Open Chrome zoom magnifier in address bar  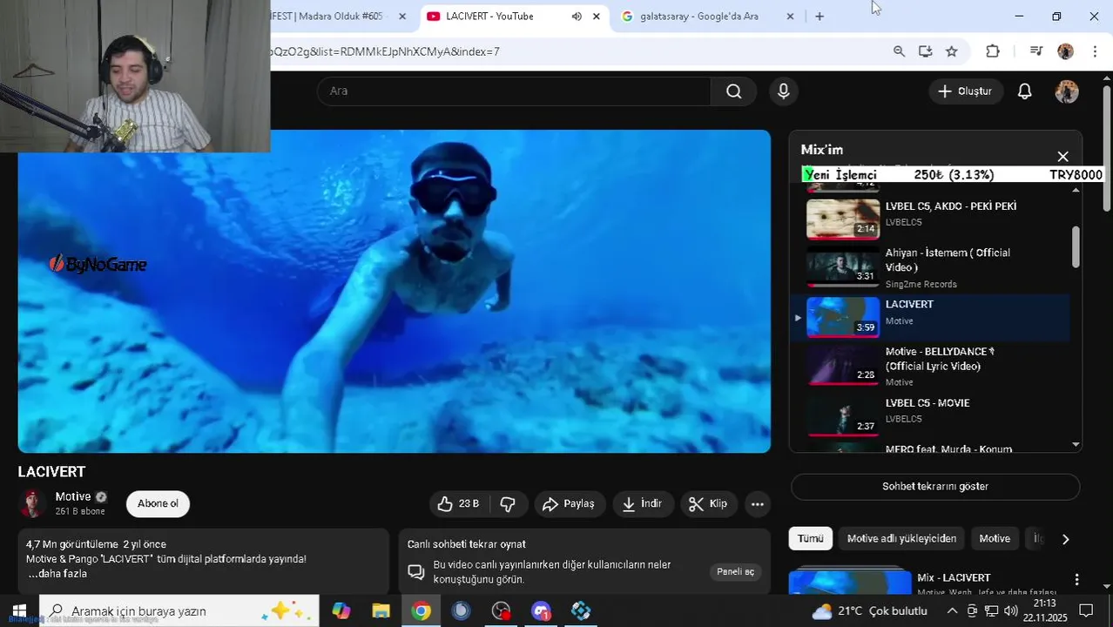click(x=899, y=51)
